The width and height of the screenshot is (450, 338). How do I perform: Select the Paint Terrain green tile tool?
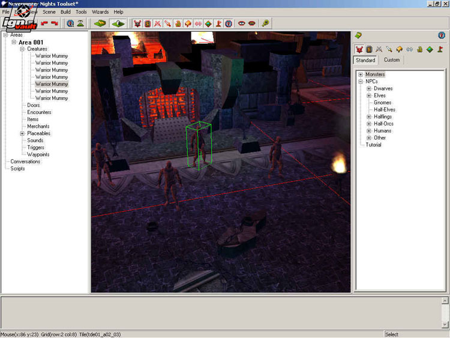(100, 23)
